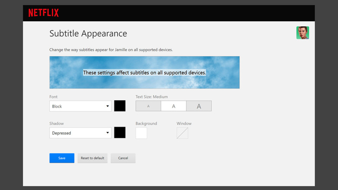This screenshot has width=338, height=190.
Task: Choose the white Background color swatch
Action: [141, 133]
